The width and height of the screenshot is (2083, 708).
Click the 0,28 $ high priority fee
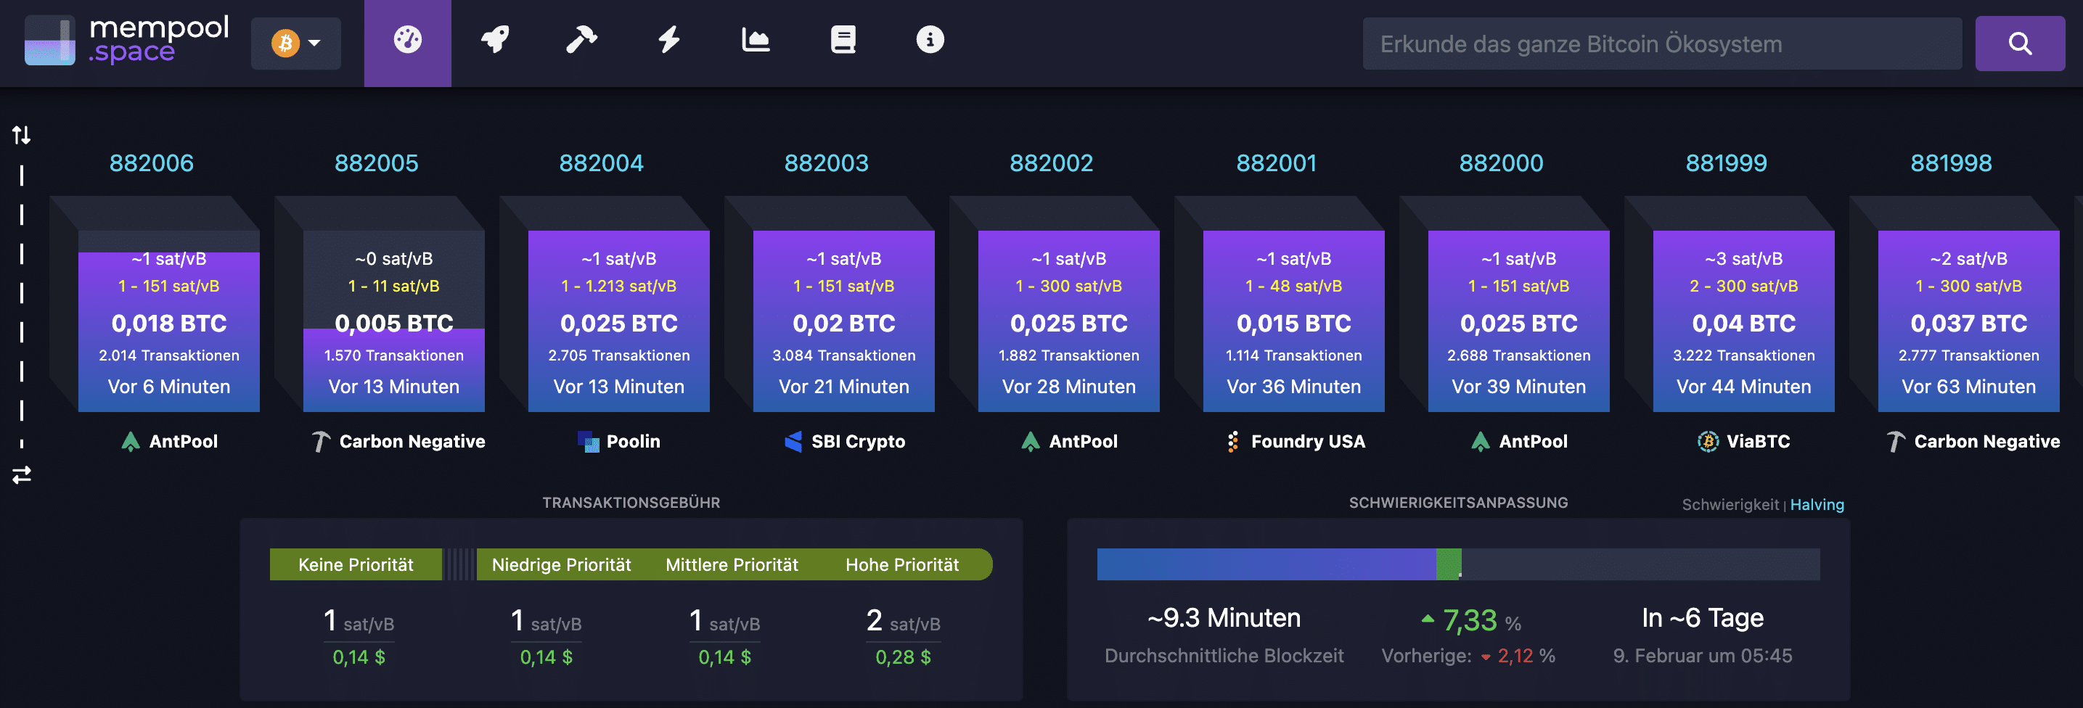pyautogui.click(x=903, y=657)
